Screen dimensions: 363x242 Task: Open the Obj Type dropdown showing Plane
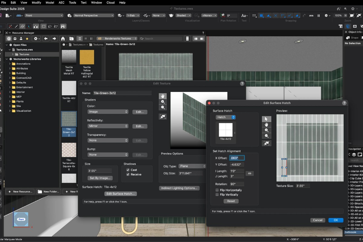[193, 166]
